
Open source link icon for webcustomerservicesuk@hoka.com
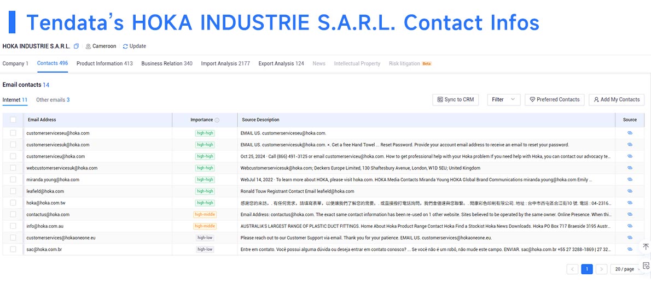[x=630, y=168]
